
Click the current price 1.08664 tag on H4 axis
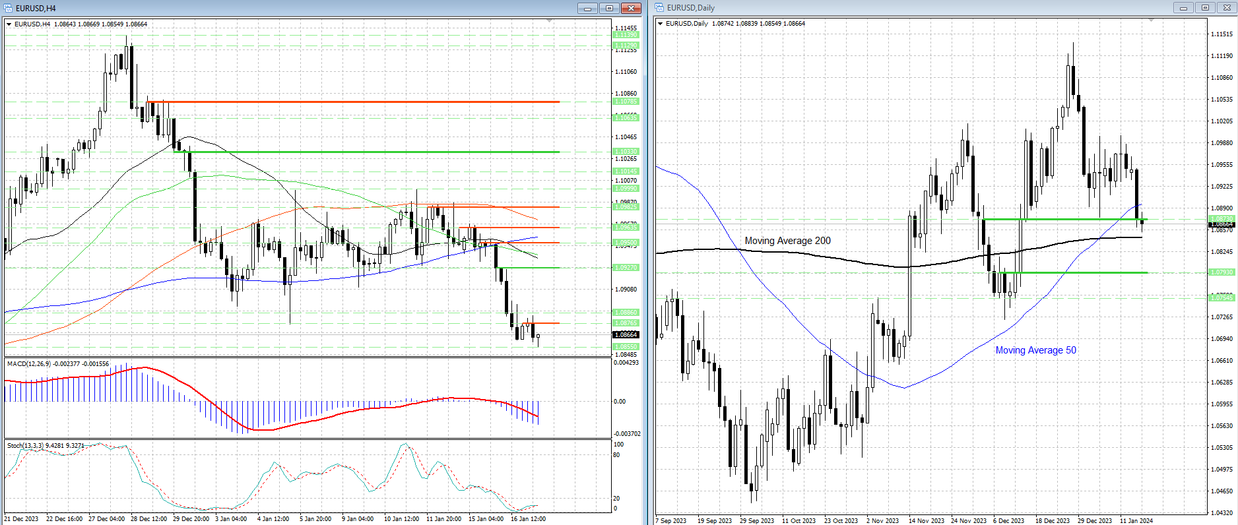point(626,335)
